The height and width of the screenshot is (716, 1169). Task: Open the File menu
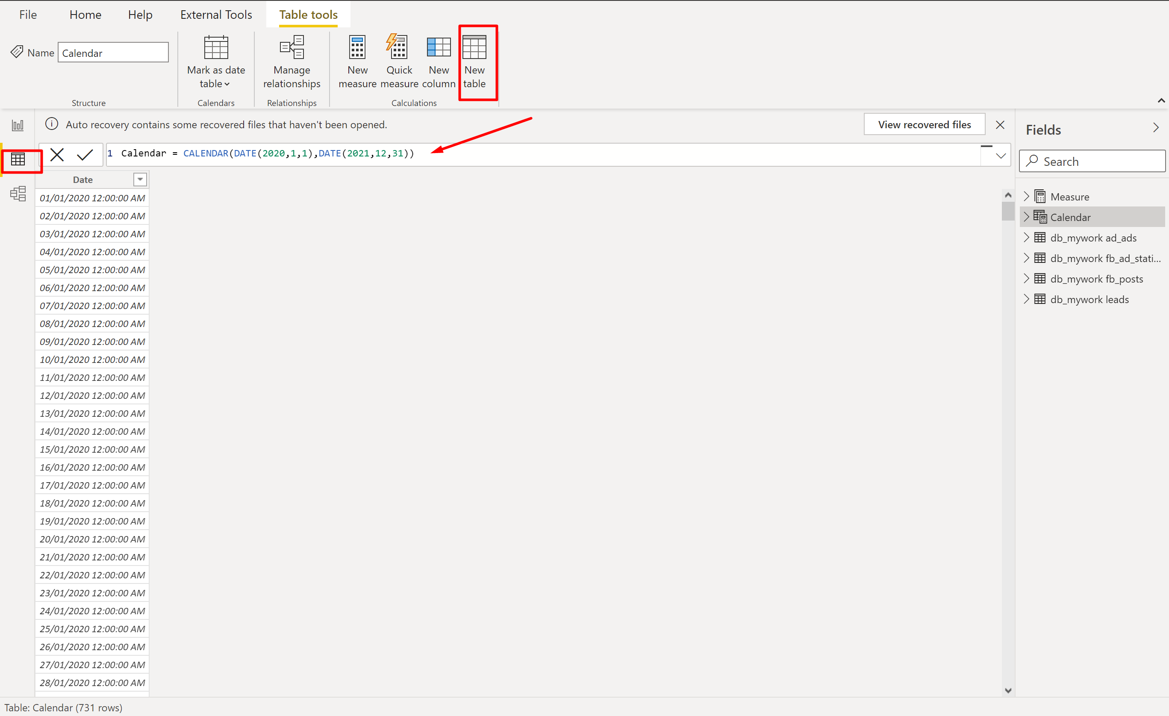click(x=28, y=15)
